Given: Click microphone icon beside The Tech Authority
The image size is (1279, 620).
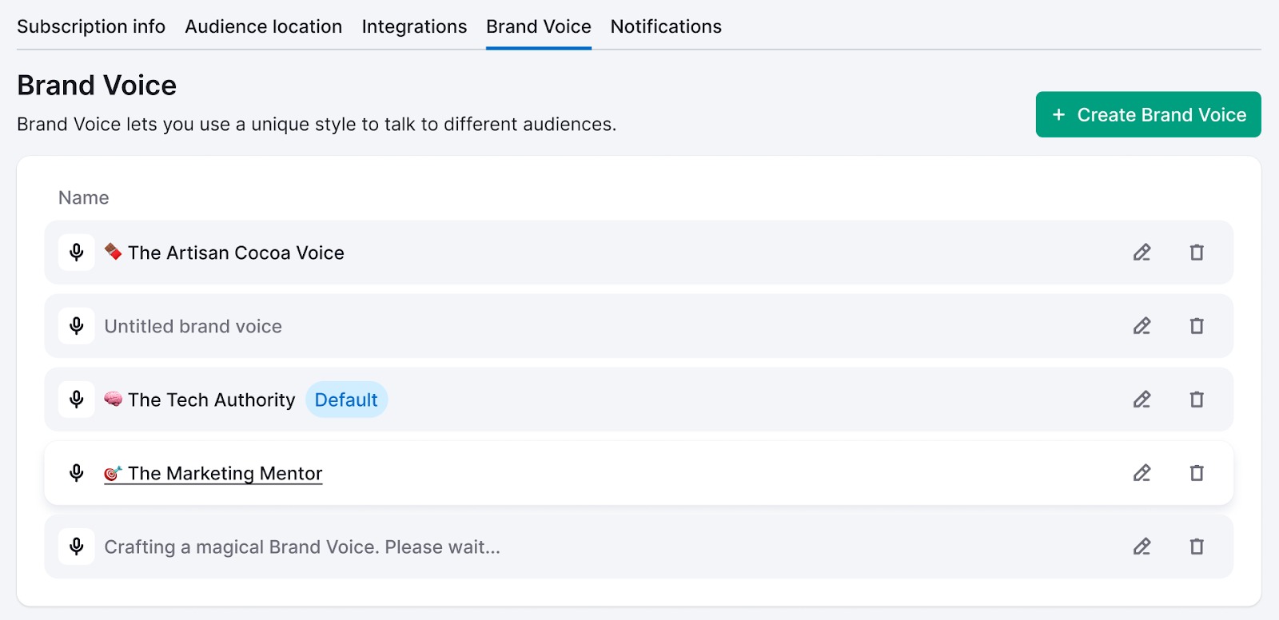Looking at the screenshot, I should (77, 399).
